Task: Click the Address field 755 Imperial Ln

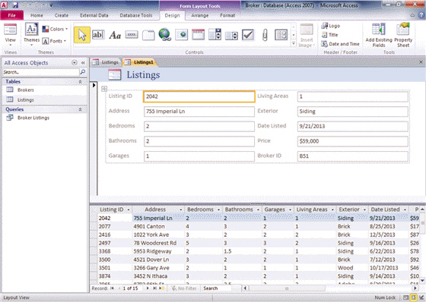Action: [x=199, y=112]
